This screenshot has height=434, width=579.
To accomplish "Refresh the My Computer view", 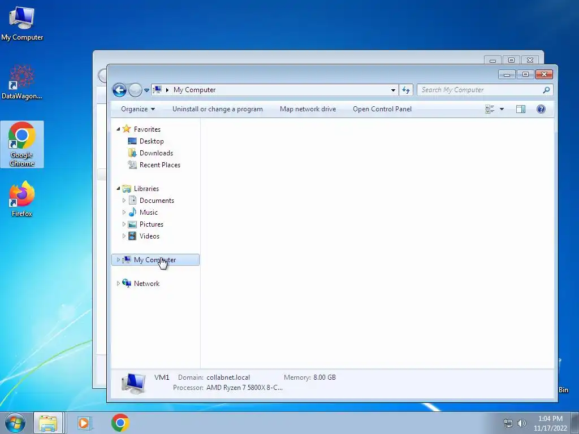I will [406, 90].
